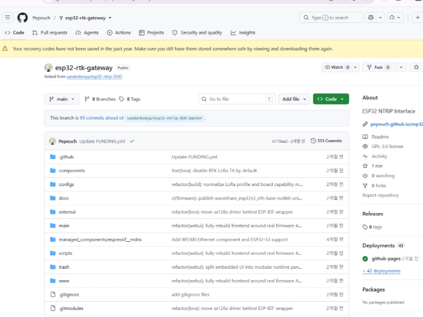Open the .github folder icon
This screenshot has width=423, height=317.
click(x=53, y=157)
